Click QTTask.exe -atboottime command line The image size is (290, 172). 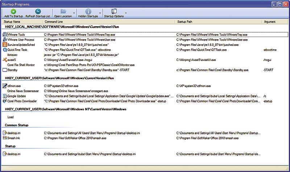point(77,50)
